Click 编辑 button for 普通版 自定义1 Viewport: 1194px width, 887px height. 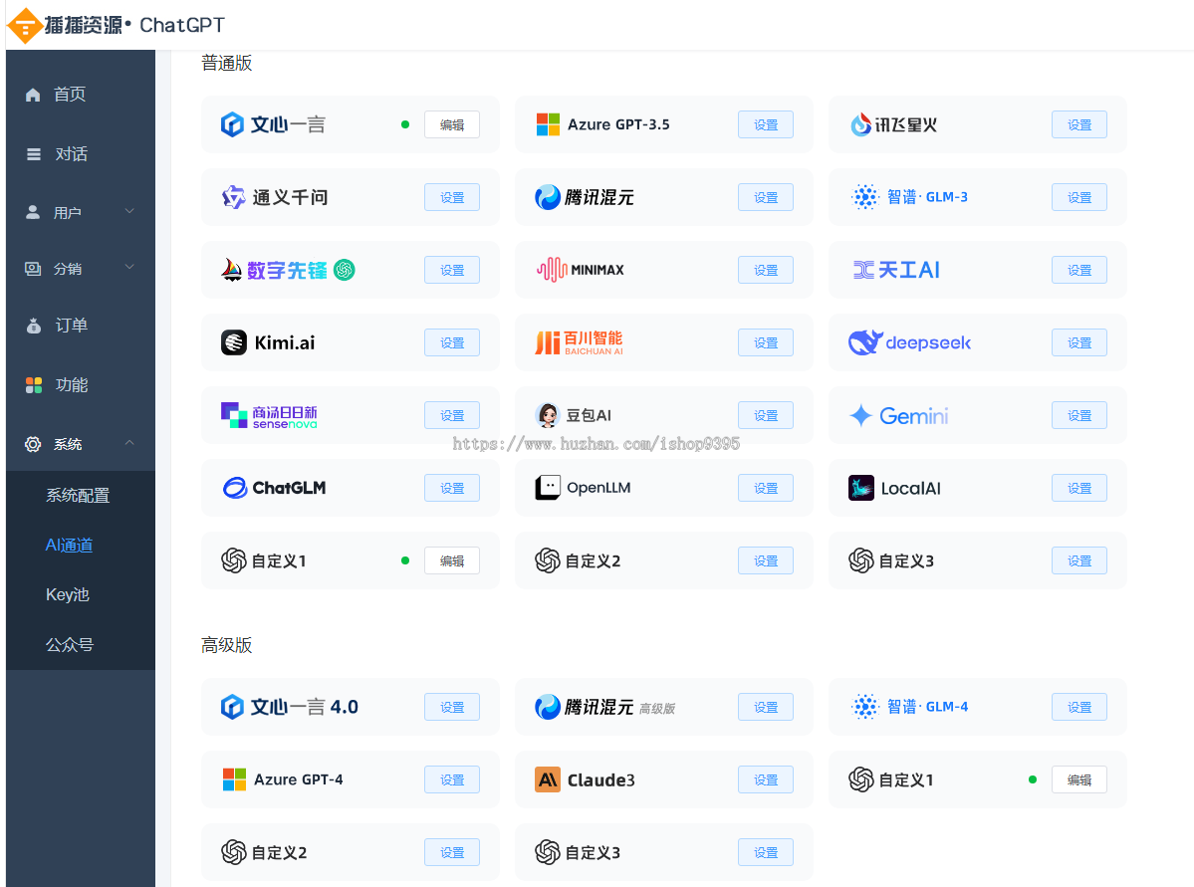[x=452, y=561]
